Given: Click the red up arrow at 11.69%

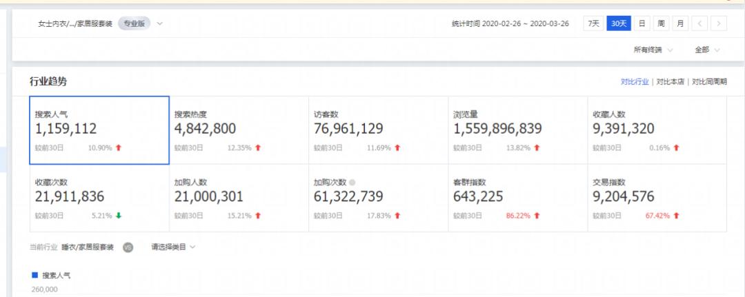Looking at the screenshot, I should point(397,147).
